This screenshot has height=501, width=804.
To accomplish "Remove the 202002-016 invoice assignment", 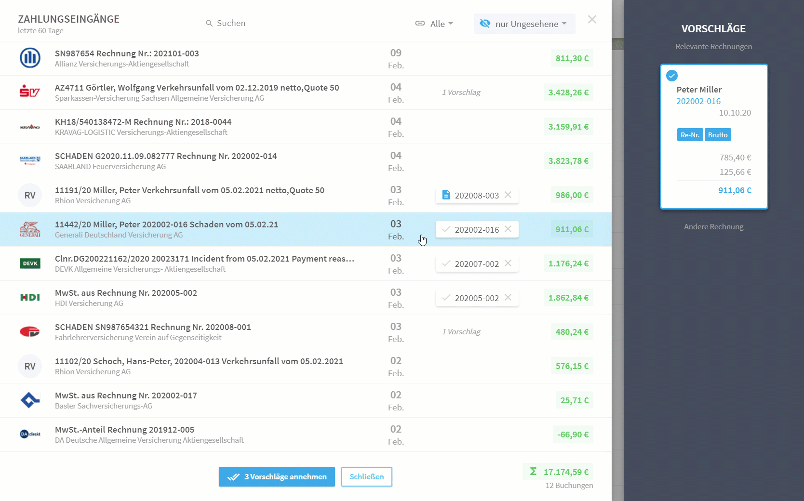I will coord(508,229).
